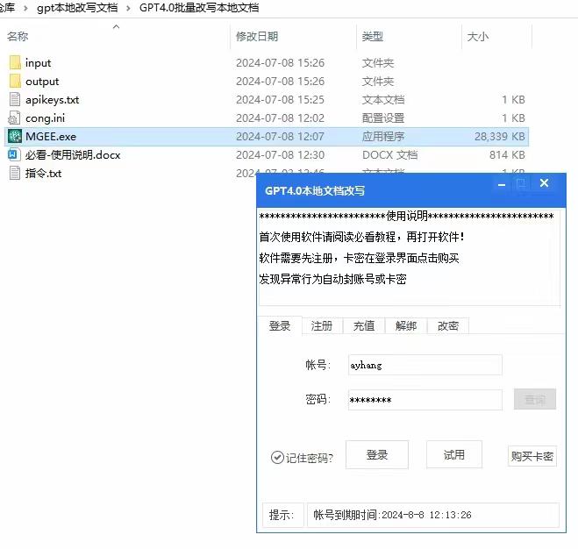
Task: Focus the 帐号 input field
Action: [x=425, y=365]
